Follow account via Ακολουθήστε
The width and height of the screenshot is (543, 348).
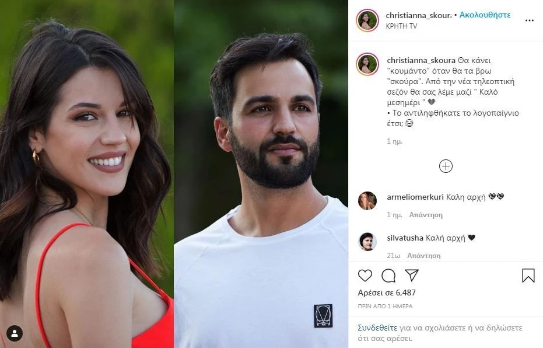485,15
